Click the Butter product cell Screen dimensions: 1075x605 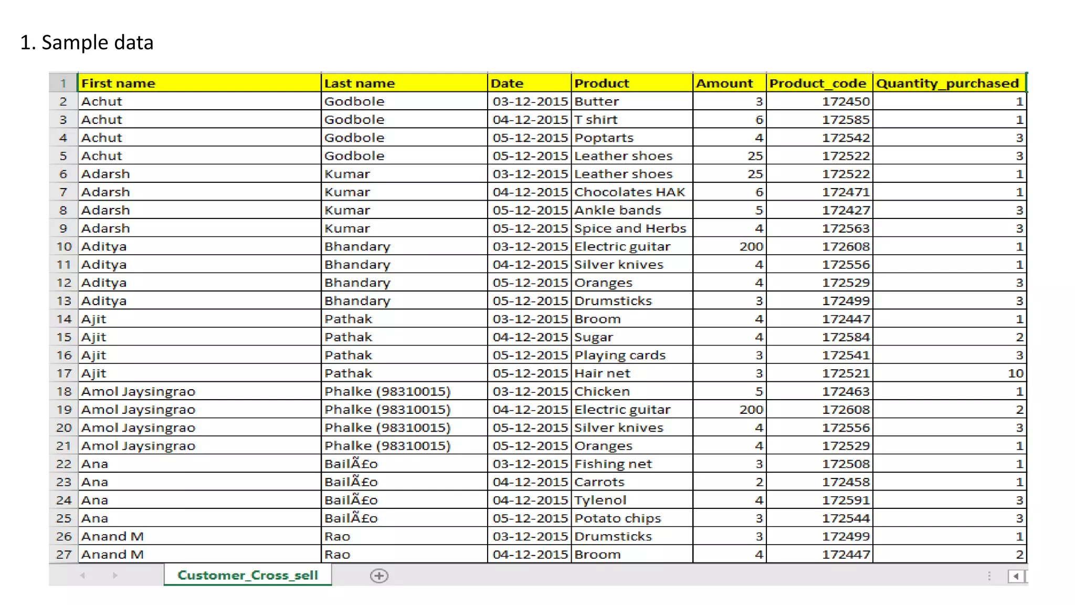pos(632,101)
